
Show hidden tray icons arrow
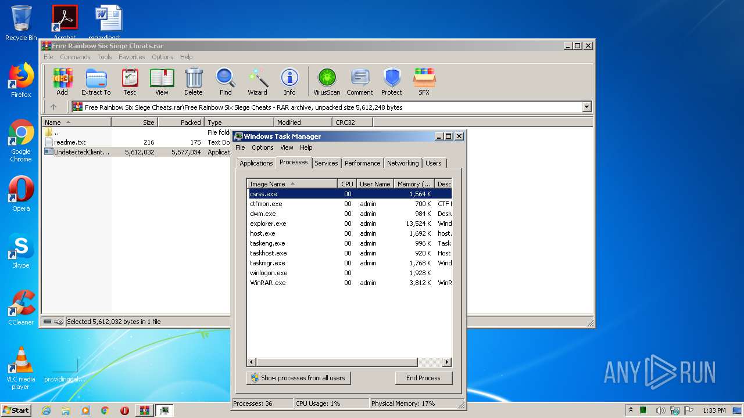pyautogui.click(x=631, y=410)
